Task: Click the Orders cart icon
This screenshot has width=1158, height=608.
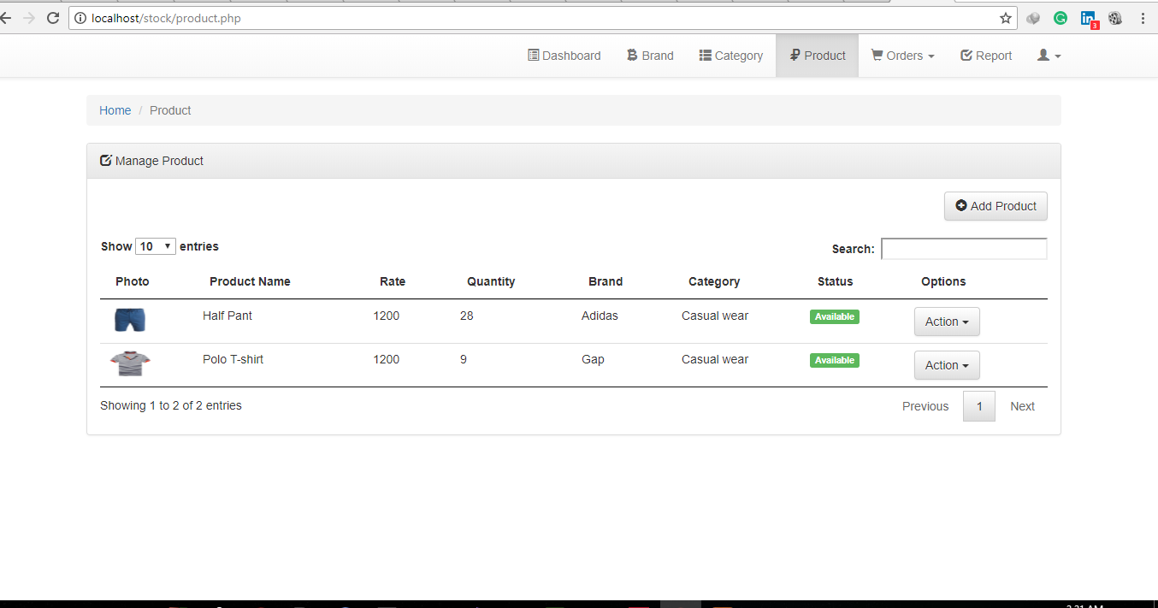Action: (878, 55)
